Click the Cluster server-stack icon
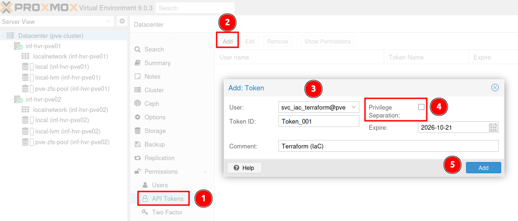 (x=138, y=90)
